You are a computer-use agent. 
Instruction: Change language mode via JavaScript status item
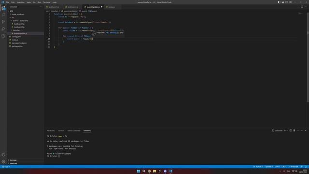(x=293, y=167)
